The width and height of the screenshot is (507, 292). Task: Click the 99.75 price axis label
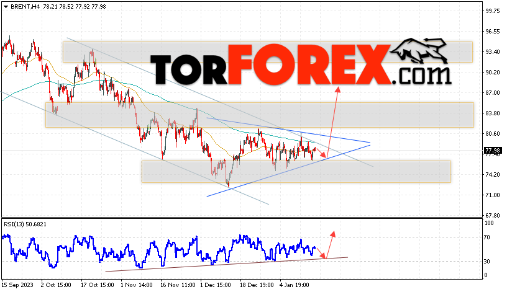click(x=493, y=11)
